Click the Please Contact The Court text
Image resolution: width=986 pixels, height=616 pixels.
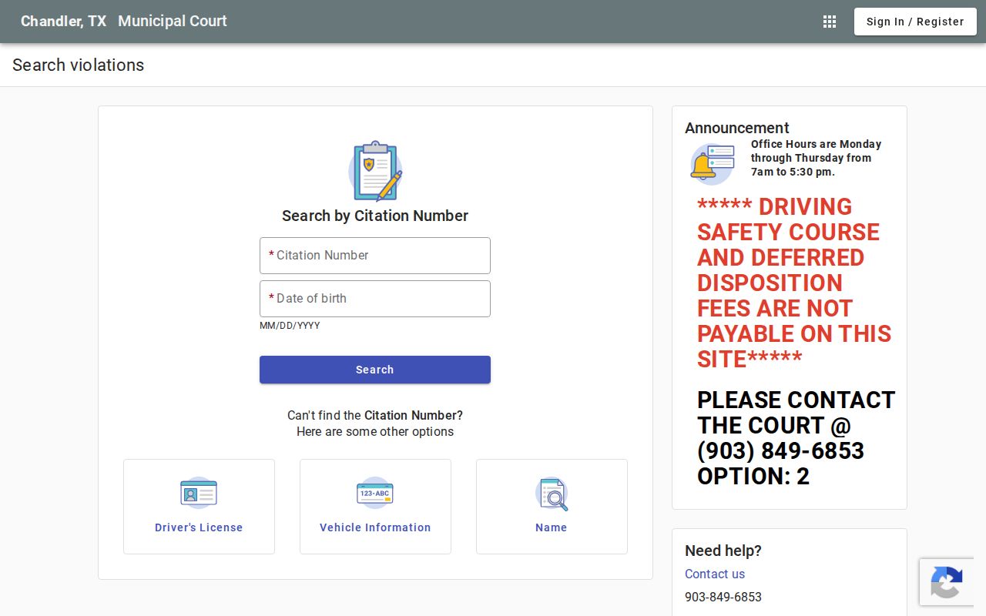(796, 437)
